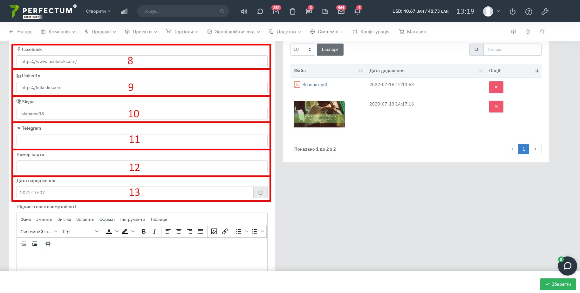Screen dimensions: 580x293
Task: Change rows per page selector
Action: (x=303, y=50)
